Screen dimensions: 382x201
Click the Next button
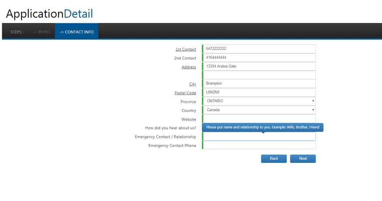303,159
